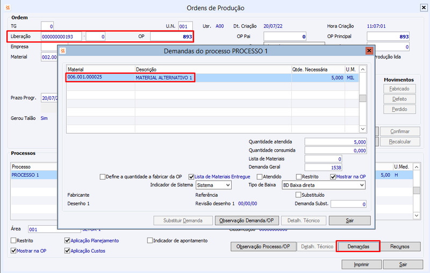Click the Quantidade atendida field
This screenshot has height=273, width=430.
(x=335, y=142)
